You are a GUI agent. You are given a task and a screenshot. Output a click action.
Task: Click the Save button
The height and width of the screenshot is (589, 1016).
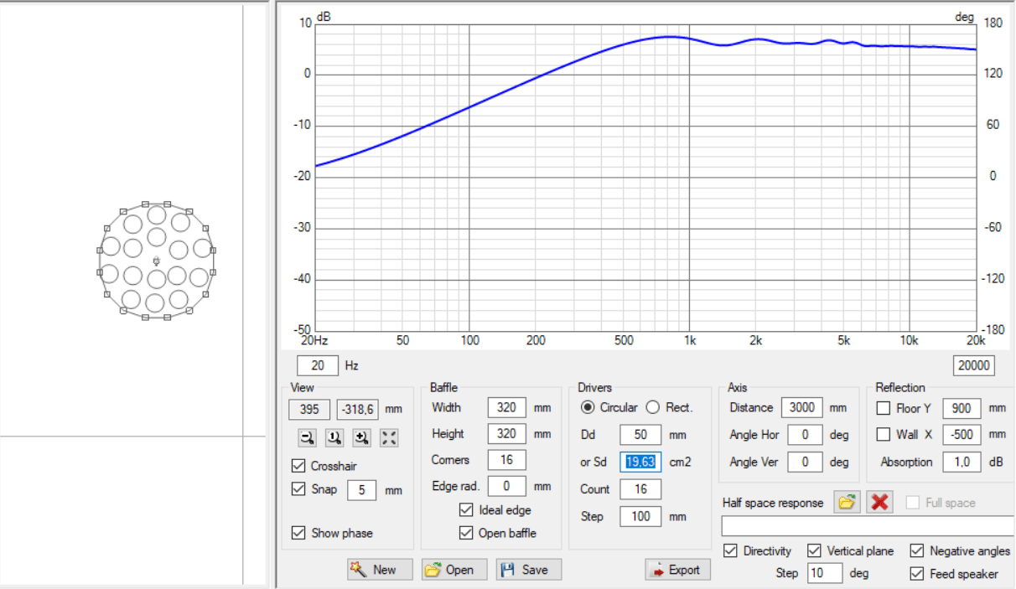[x=529, y=570]
